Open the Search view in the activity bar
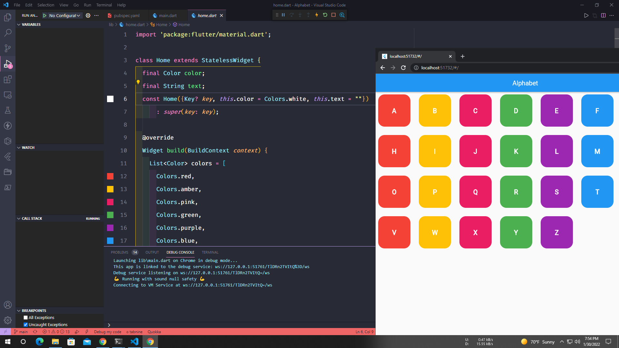Screen dimensions: 619x348 (8, 33)
